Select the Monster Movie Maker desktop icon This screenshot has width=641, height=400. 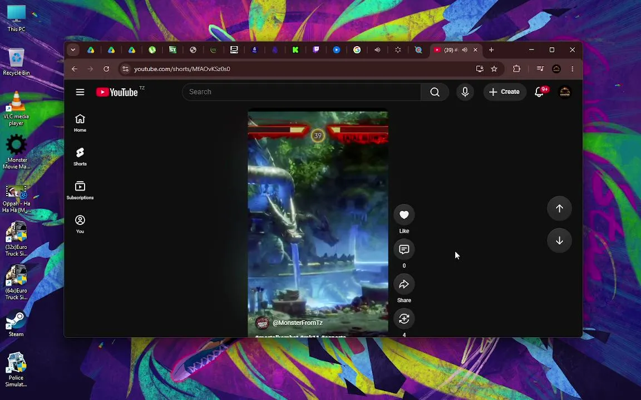pyautogui.click(x=16, y=152)
